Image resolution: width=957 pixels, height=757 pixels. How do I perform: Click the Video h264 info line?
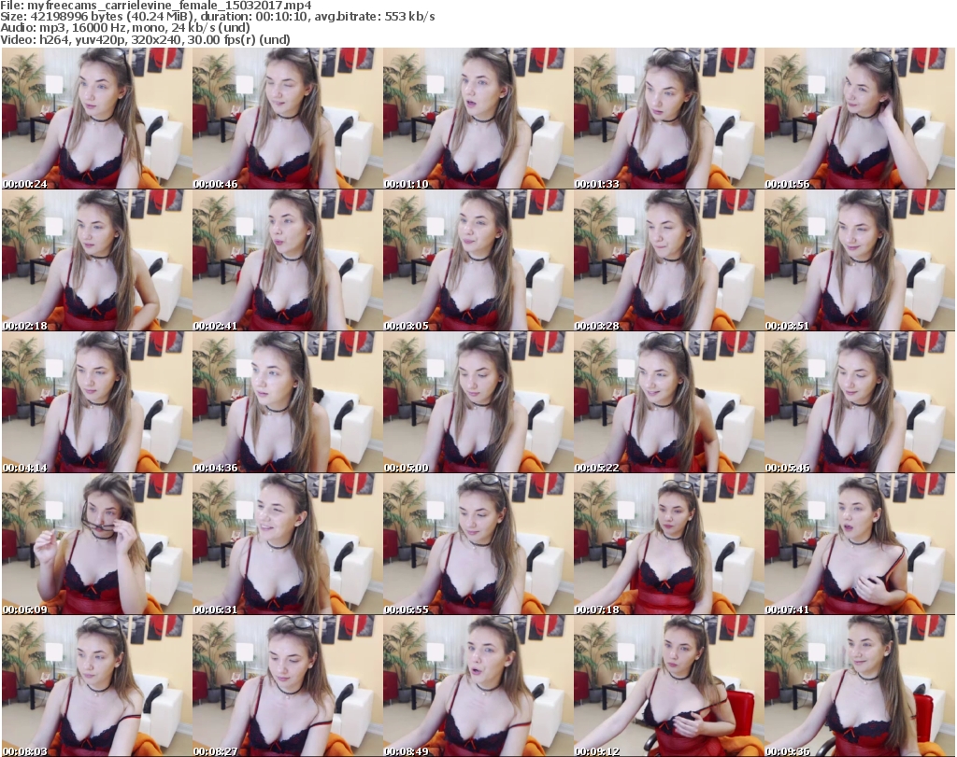145,39
